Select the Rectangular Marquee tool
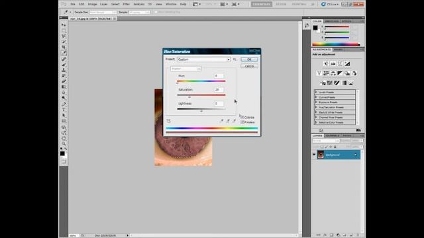 click(x=64, y=30)
